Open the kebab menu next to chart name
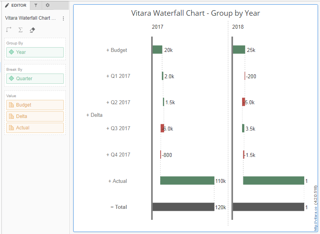The width and height of the screenshot is (320, 234). pos(63,18)
